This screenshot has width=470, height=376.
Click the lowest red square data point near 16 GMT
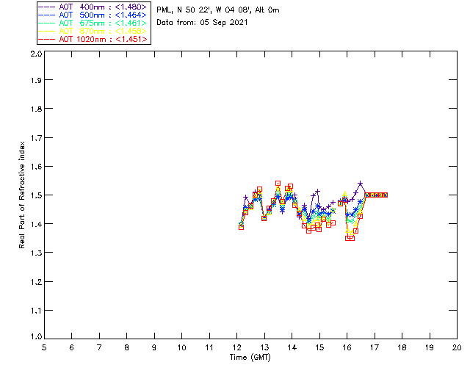coord(350,238)
